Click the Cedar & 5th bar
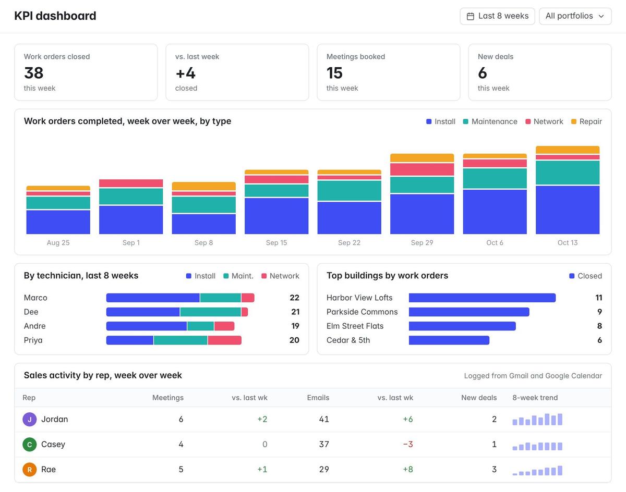Image resolution: width=626 pixels, height=492 pixels. 449,340
